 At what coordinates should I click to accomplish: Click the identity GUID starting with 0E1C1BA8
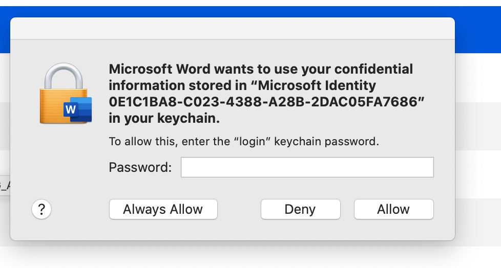tap(267, 102)
